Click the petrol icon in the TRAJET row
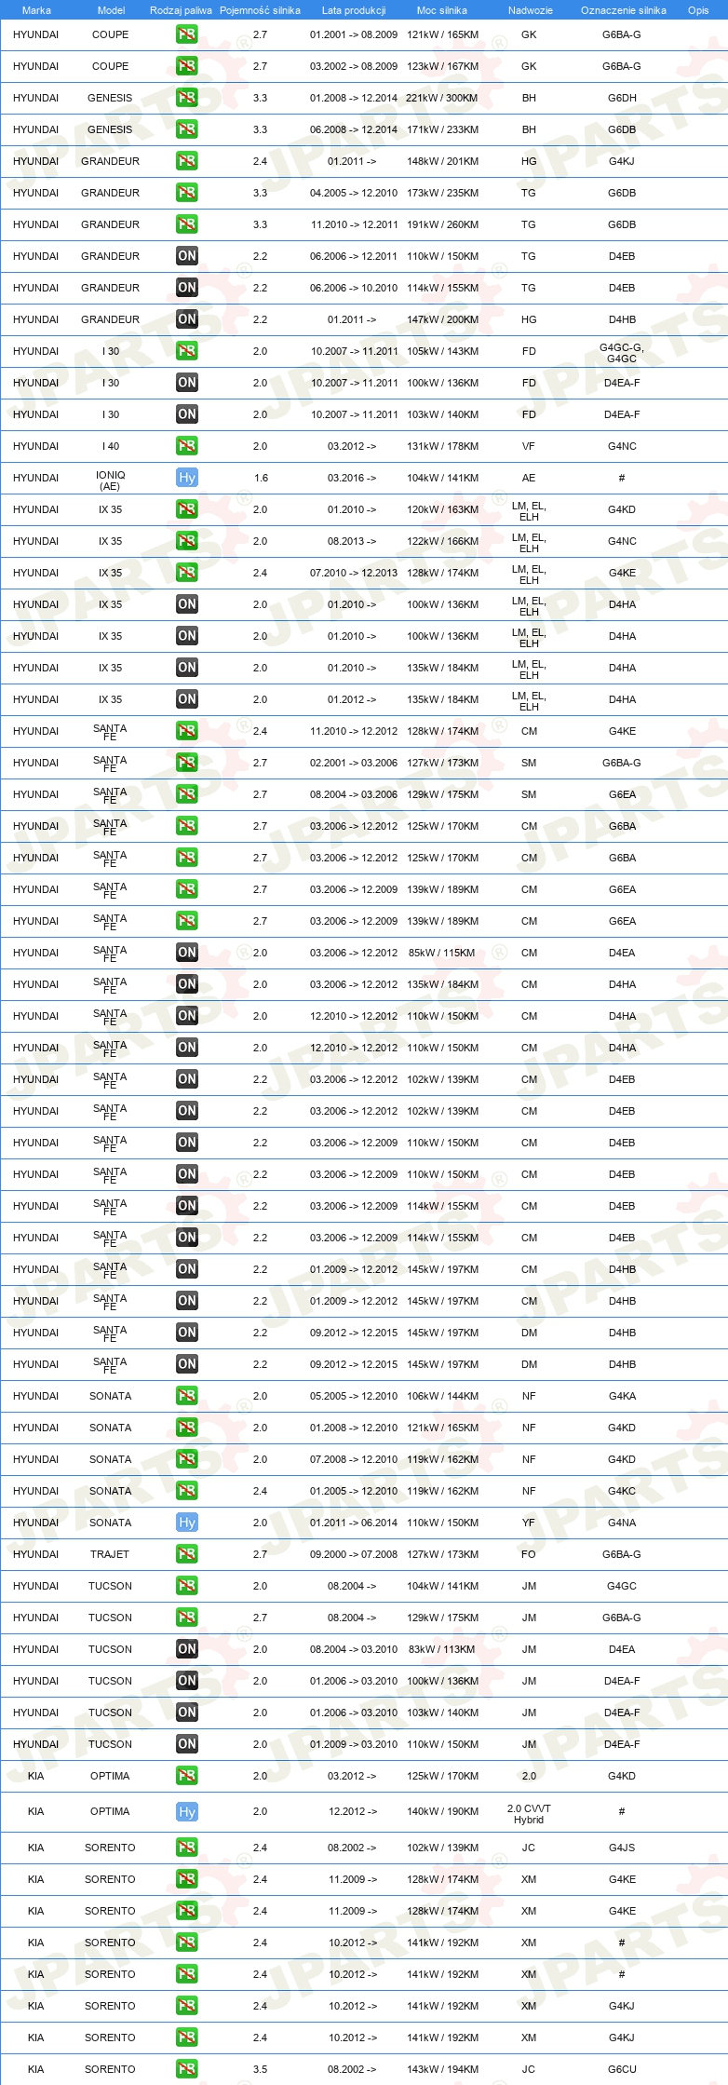728x2085 pixels. (x=186, y=1554)
